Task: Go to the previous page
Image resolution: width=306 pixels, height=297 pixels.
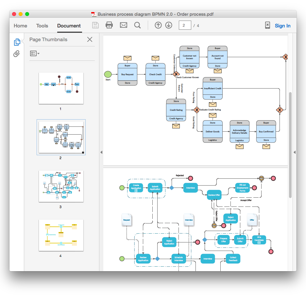Action: click(158, 25)
